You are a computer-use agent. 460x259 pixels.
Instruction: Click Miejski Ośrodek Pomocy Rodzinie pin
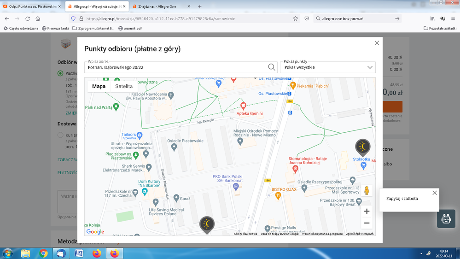240,141
